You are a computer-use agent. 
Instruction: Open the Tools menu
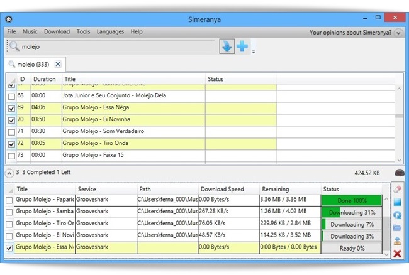(x=83, y=31)
